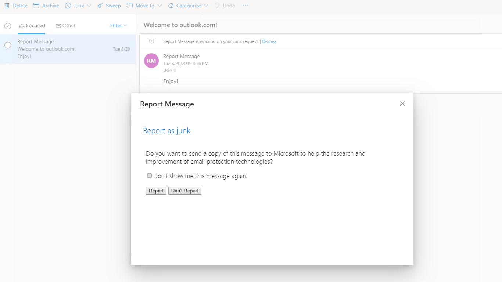Toggle the select all messages circle
This screenshot has width=502, height=282.
point(8,26)
